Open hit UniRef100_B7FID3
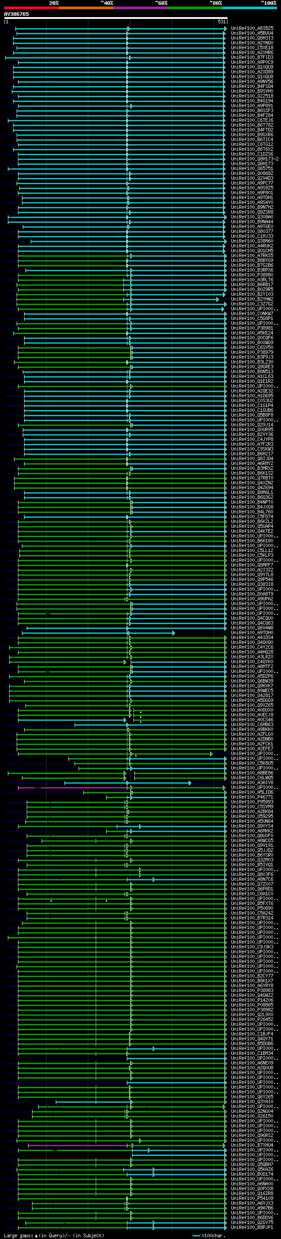The height and width of the screenshot is (1239, 281). coord(252,57)
